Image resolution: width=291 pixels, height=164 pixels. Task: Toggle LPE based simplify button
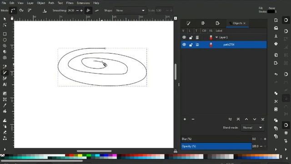[88, 10]
